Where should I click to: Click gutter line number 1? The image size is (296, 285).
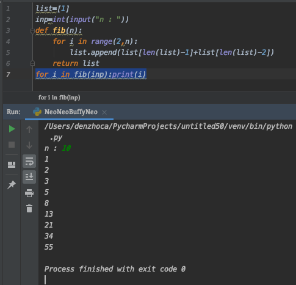point(8,9)
